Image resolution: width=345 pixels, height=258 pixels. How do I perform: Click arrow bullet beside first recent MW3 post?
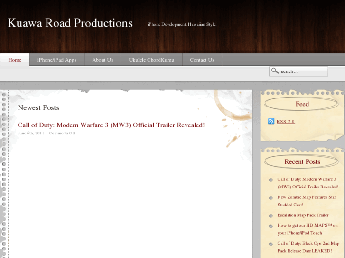coord(271,180)
